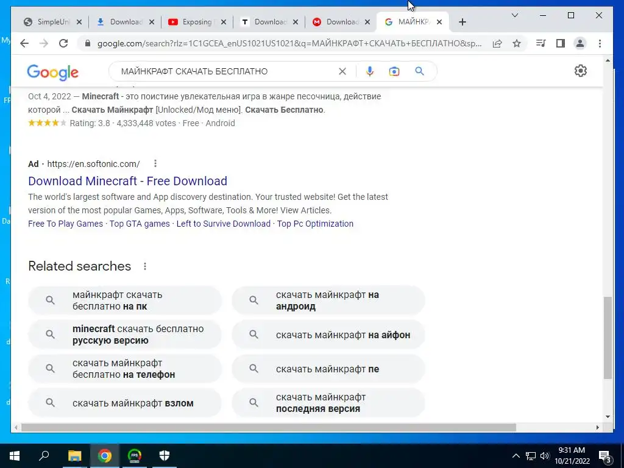Open Top GTA games sitelink
This screenshot has width=624, height=468.
(x=140, y=224)
